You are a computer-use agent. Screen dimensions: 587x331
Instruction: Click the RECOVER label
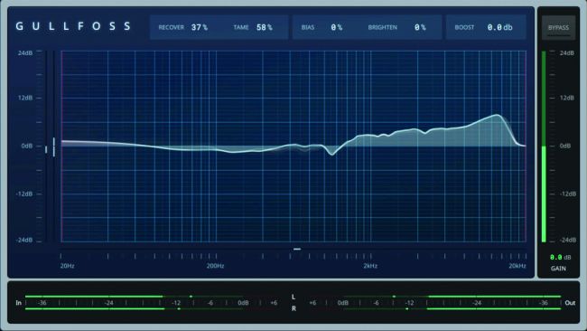coord(171,27)
